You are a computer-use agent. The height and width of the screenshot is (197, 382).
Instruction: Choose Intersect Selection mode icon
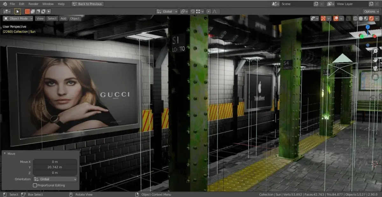[49, 11]
